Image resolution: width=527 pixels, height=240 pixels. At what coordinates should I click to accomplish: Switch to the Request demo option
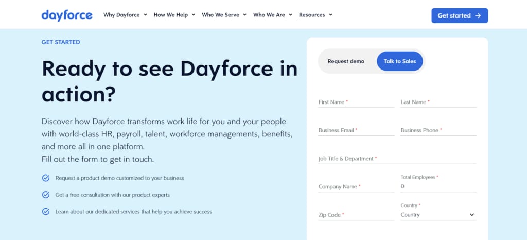[x=346, y=61]
